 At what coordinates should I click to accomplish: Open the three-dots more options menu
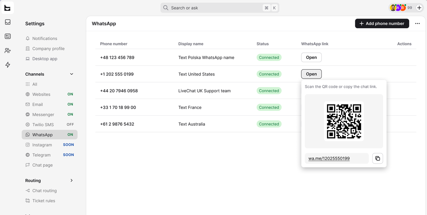[417, 23]
